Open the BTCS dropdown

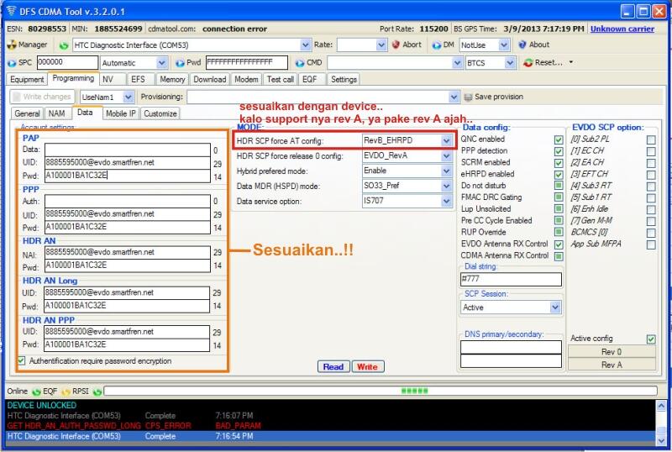(509, 63)
